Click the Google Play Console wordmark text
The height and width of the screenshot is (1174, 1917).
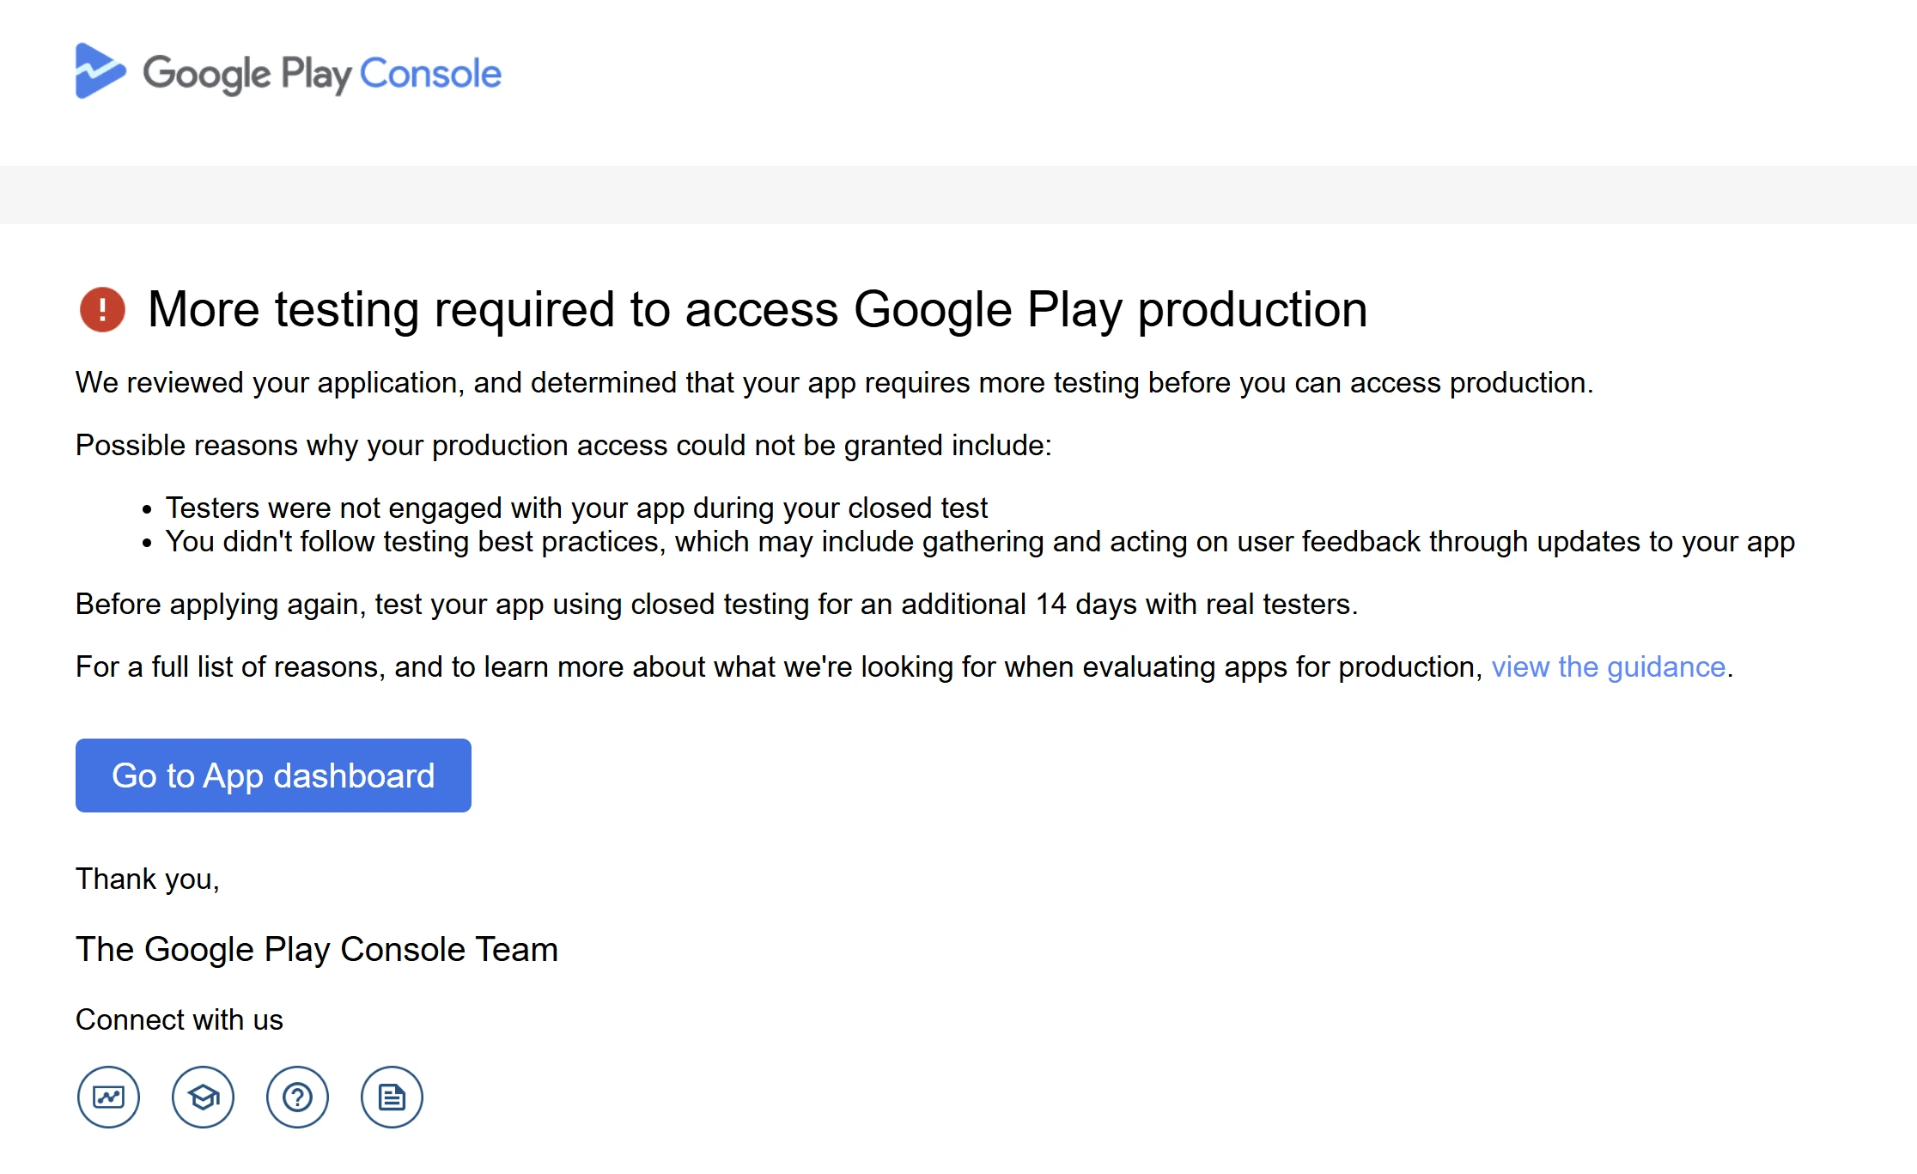(x=322, y=73)
